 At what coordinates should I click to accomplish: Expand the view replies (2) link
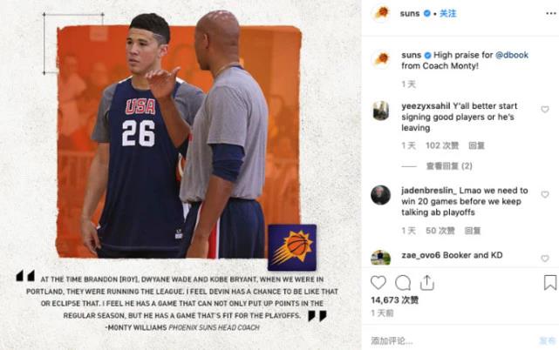(x=449, y=166)
